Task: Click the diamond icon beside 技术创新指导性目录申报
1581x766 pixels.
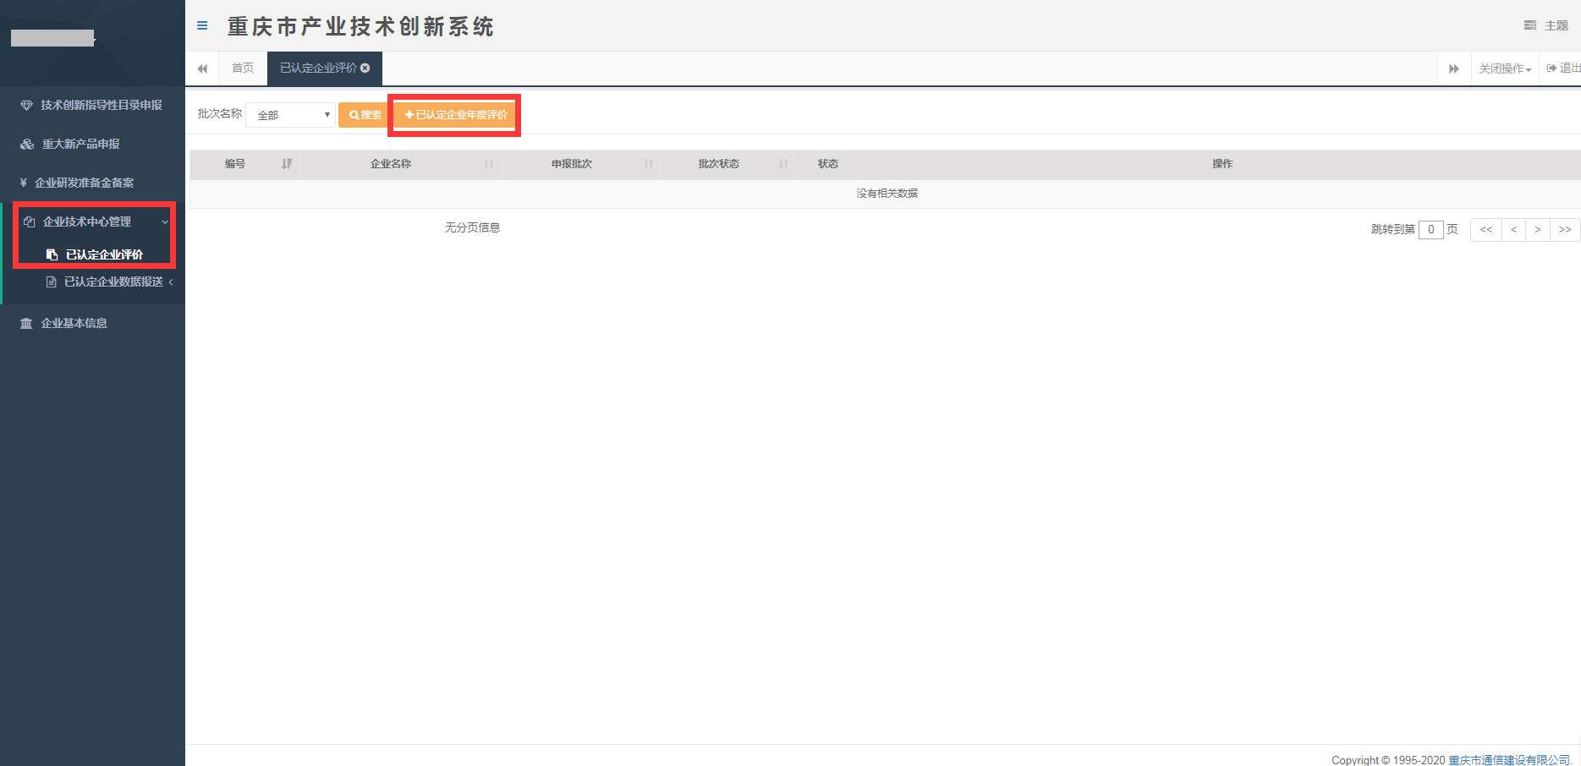Action: pyautogui.click(x=26, y=105)
